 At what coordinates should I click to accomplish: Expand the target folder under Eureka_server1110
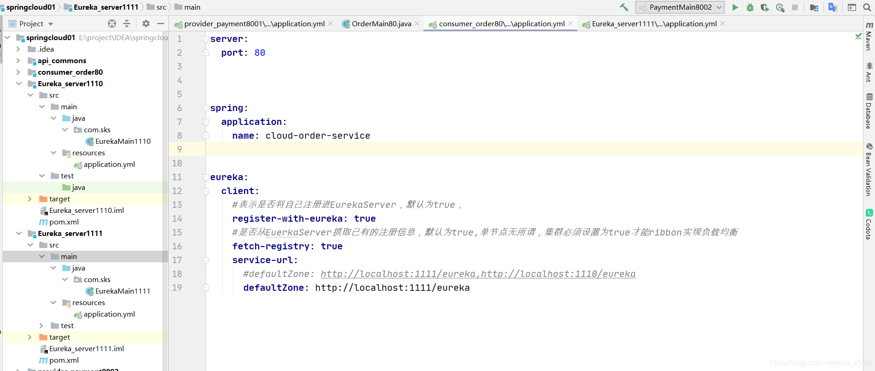point(29,199)
